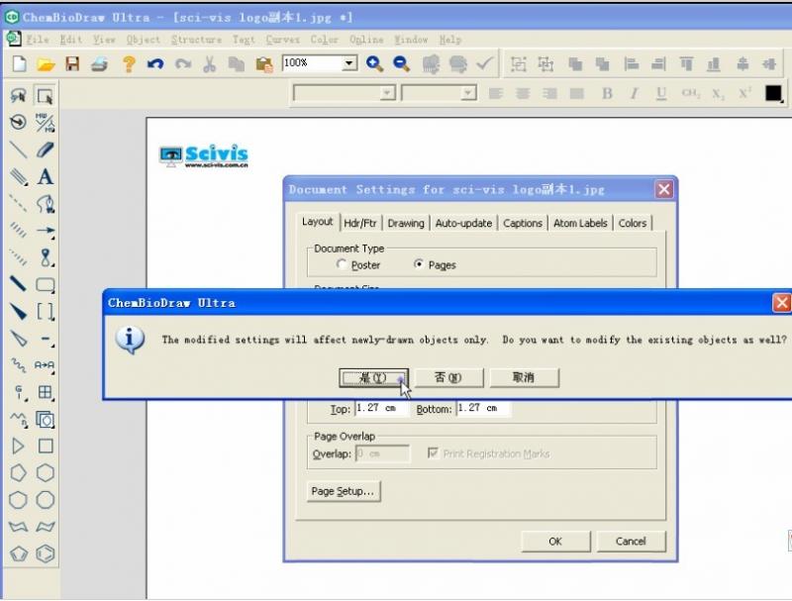
Task: Select the Structure Perspective rotation tool
Action: pos(18,122)
